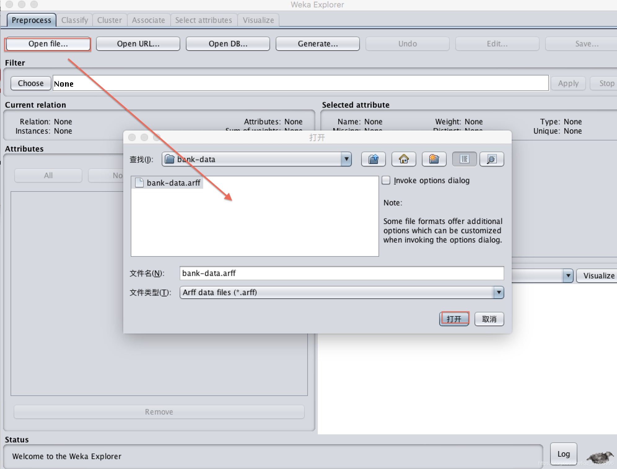
Task: Click Choose filter button
Action: (31, 84)
